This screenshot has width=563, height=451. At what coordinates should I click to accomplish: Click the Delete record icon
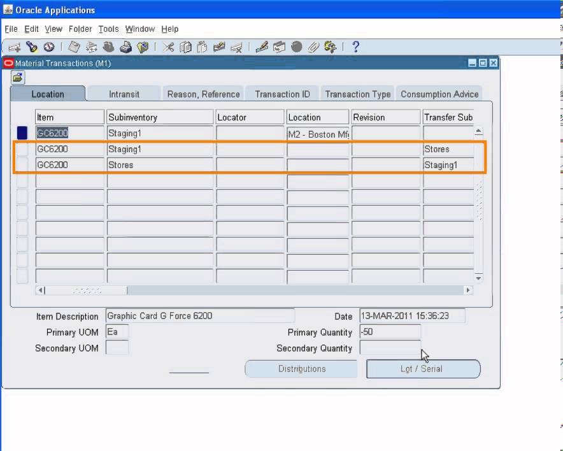click(236, 47)
